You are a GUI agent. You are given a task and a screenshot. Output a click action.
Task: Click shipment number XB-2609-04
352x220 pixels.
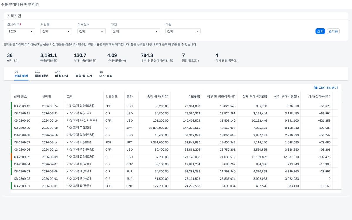(x=22, y=164)
